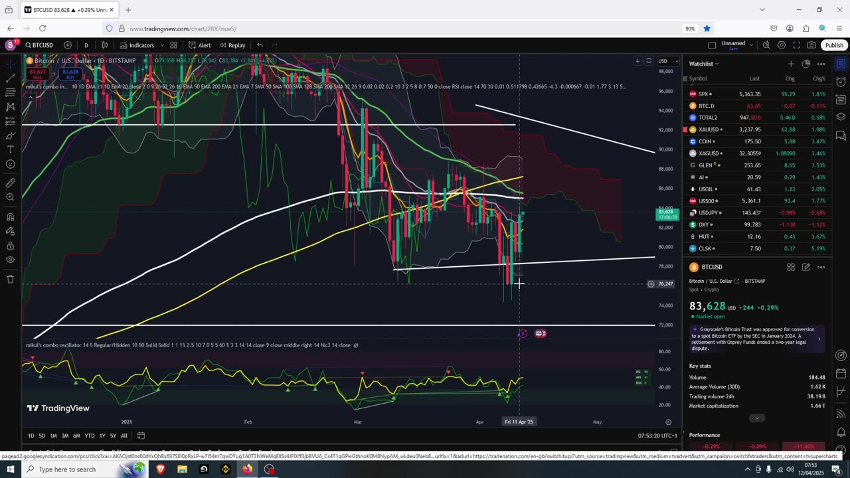Undo last chart action
This screenshot has height=478, width=850.
260,45
